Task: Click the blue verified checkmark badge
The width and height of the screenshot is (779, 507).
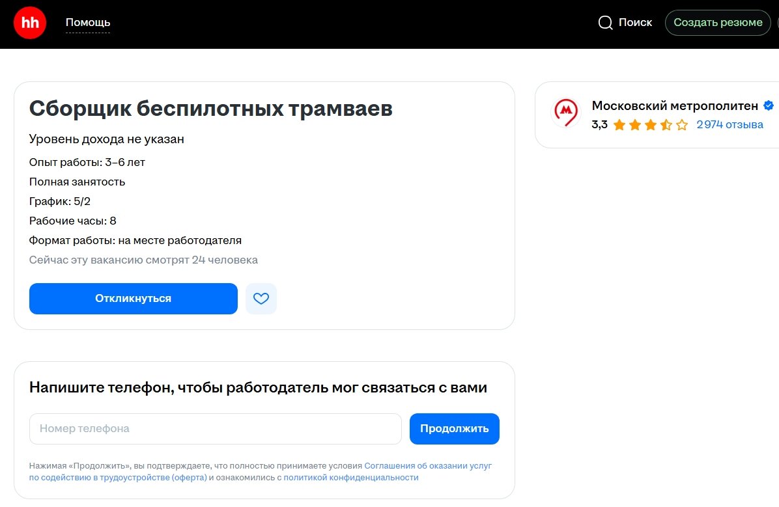Action: [769, 106]
